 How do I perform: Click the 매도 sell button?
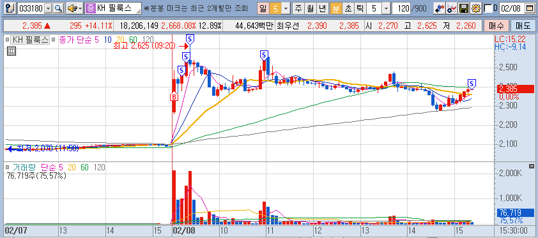point(523,26)
